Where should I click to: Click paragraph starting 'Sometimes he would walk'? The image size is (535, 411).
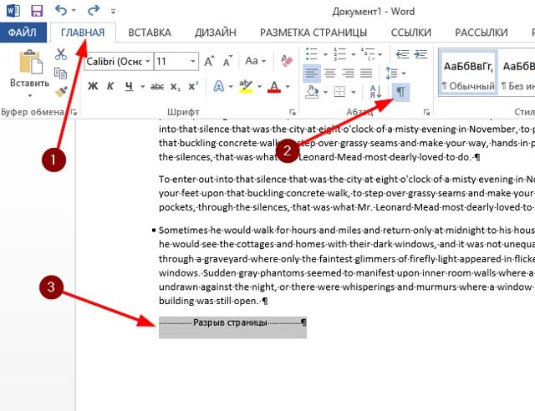click(347, 266)
